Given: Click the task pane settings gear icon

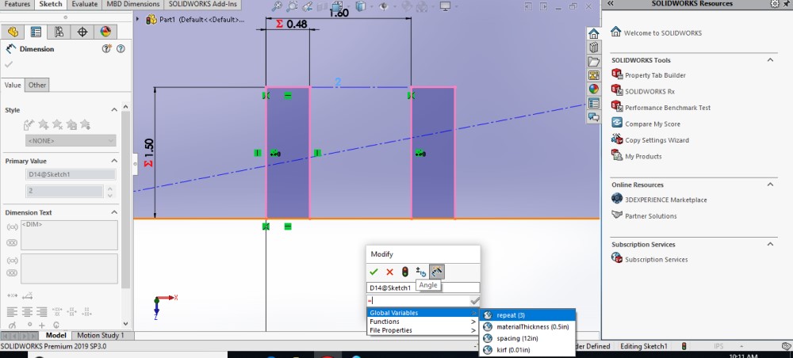Looking at the screenshot, I should (x=774, y=3).
